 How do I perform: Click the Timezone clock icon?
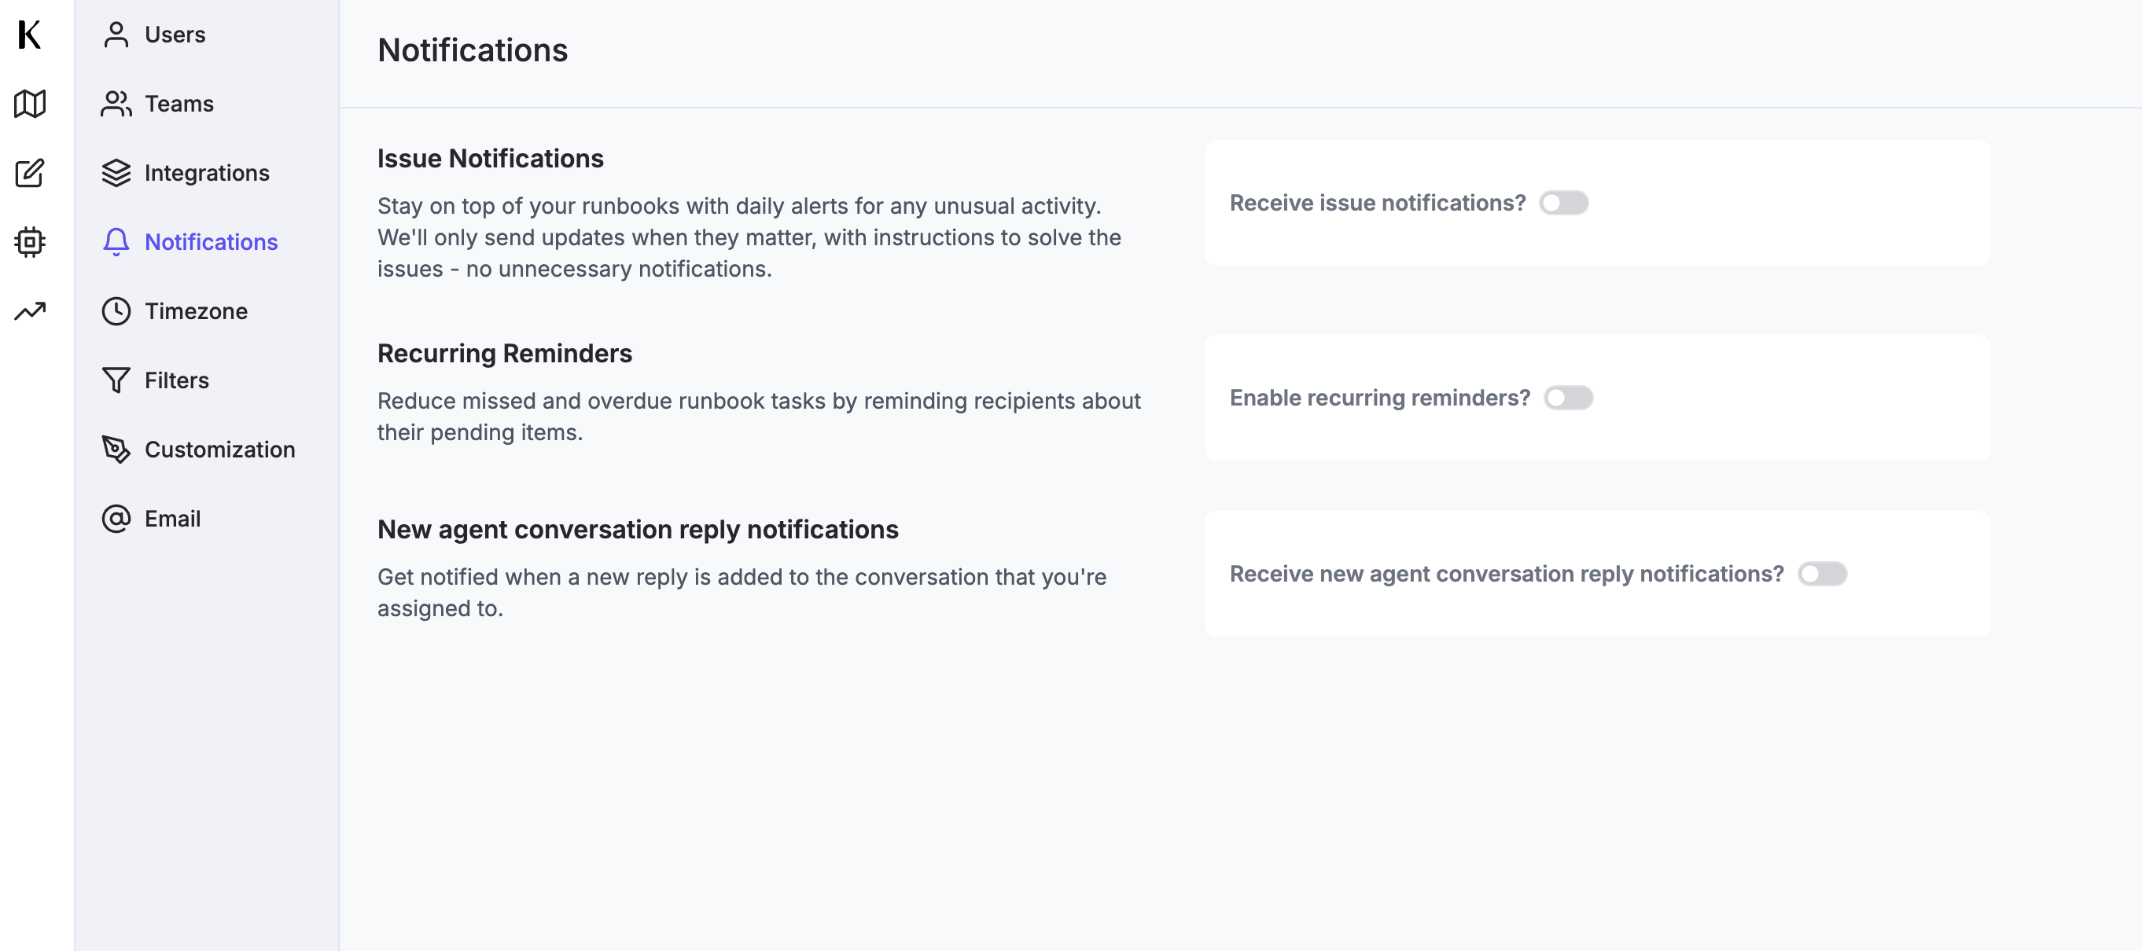(x=116, y=311)
